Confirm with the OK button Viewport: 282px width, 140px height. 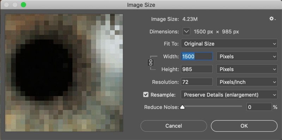point(244,126)
